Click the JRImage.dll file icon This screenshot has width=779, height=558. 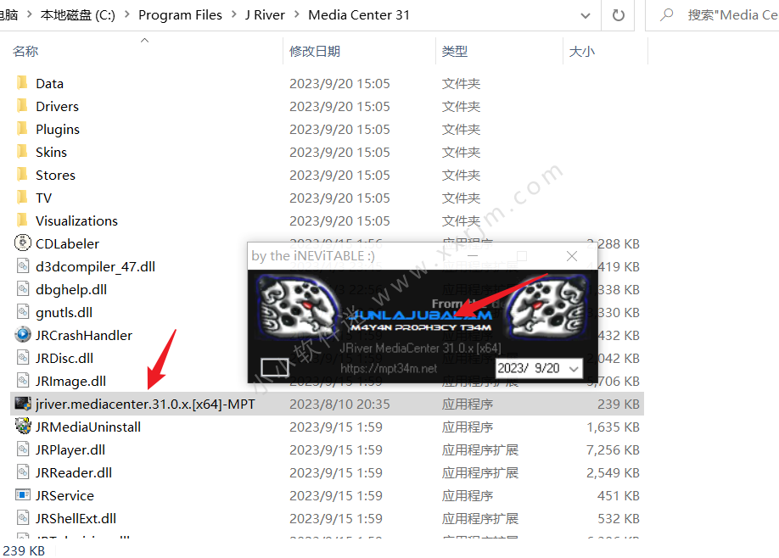pos(23,380)
